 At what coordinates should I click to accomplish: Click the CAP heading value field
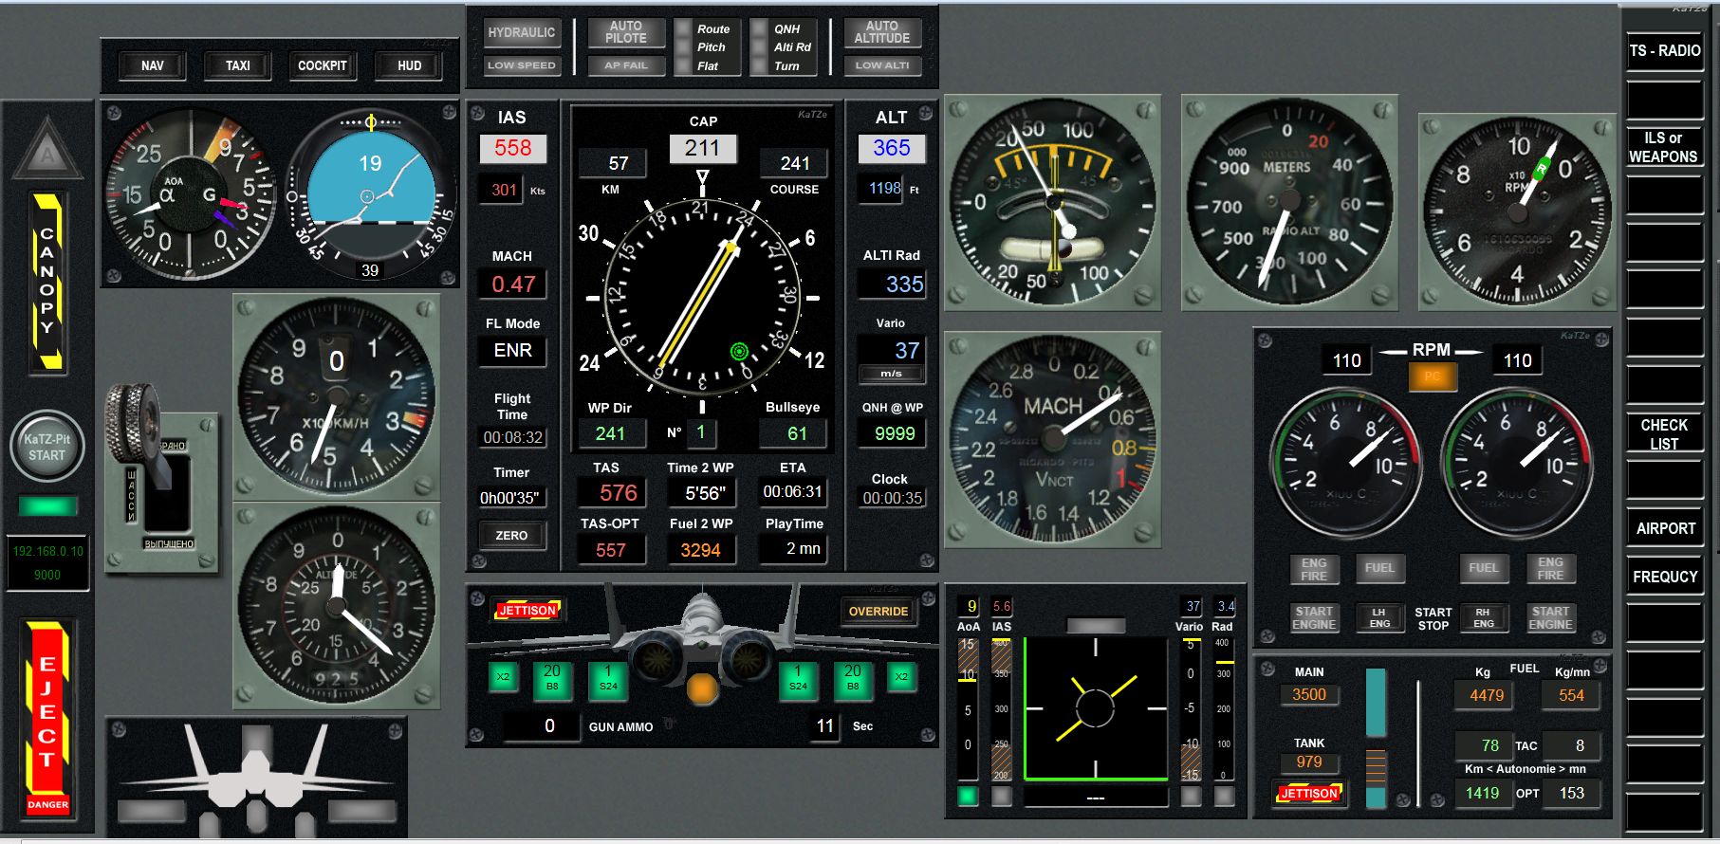(702, 148)
